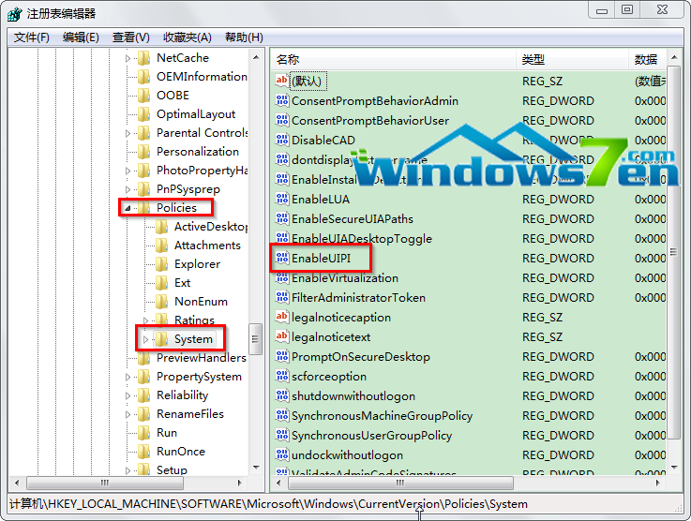691x521 pixels.
Task: Select the ActiveDesktop tree item
Action: tap(211, 227)
